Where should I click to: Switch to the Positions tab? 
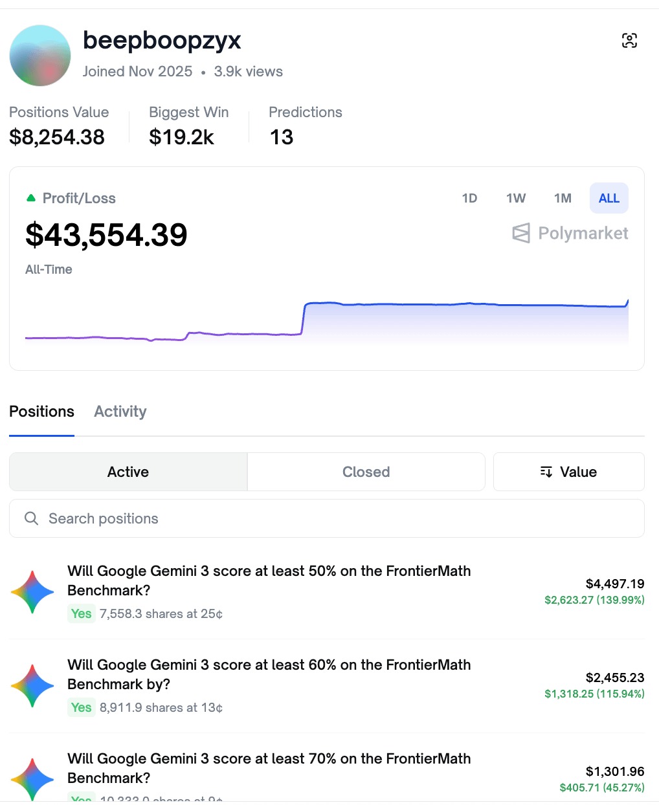click(x=41, y=412)
